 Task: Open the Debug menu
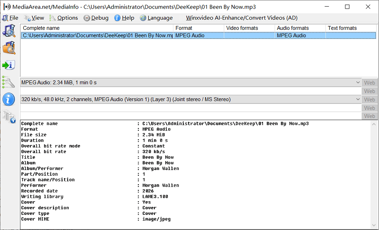click(x=96, y=18)
